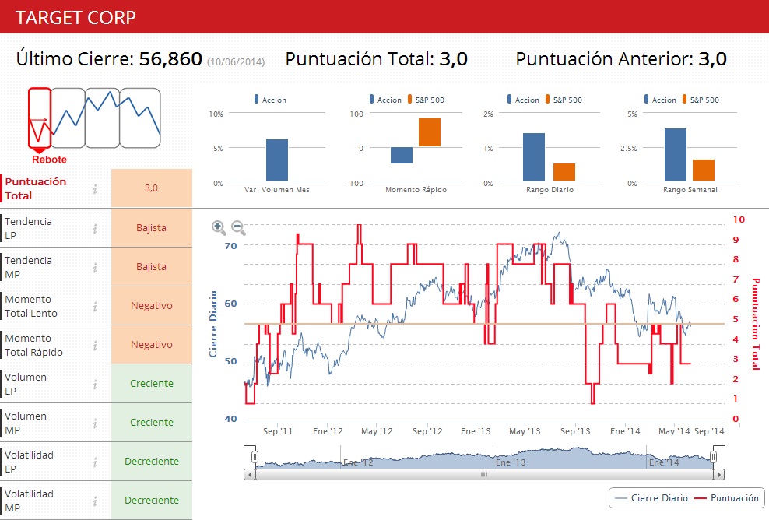
Task: Toggle S&P 500 legend in Rango Diario chart
Action: point(564,100)
